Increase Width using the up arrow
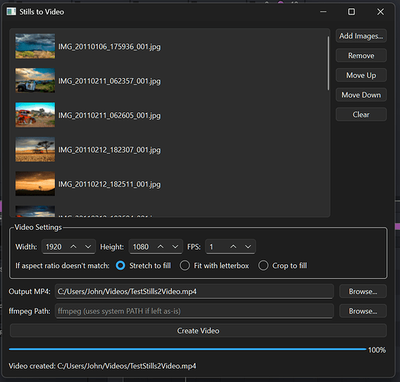 pos(73,247)
